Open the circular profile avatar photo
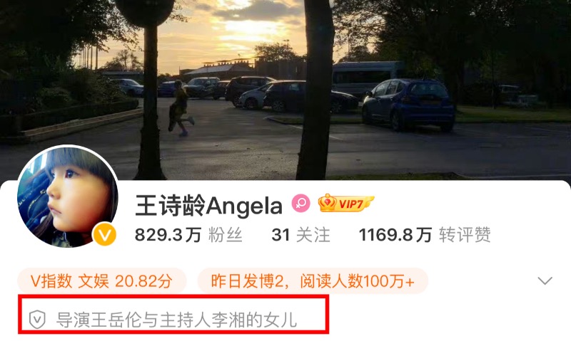 (68, 196)
